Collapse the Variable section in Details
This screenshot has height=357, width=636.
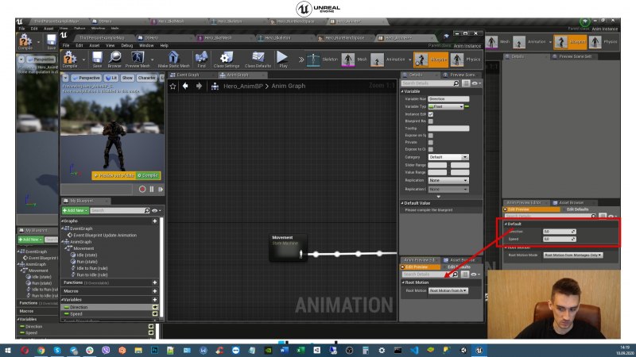[402, 91]
